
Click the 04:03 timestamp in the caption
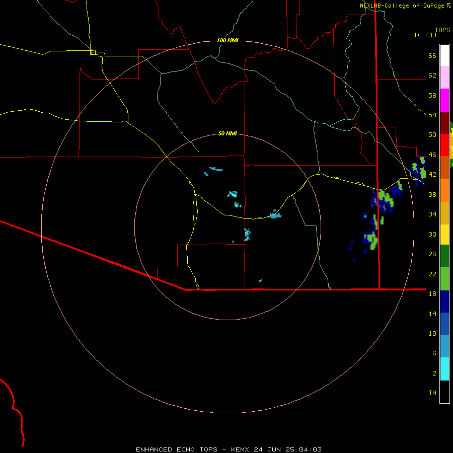(x=310, y=449)
